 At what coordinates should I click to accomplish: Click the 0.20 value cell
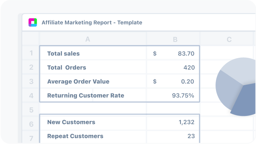173,81
